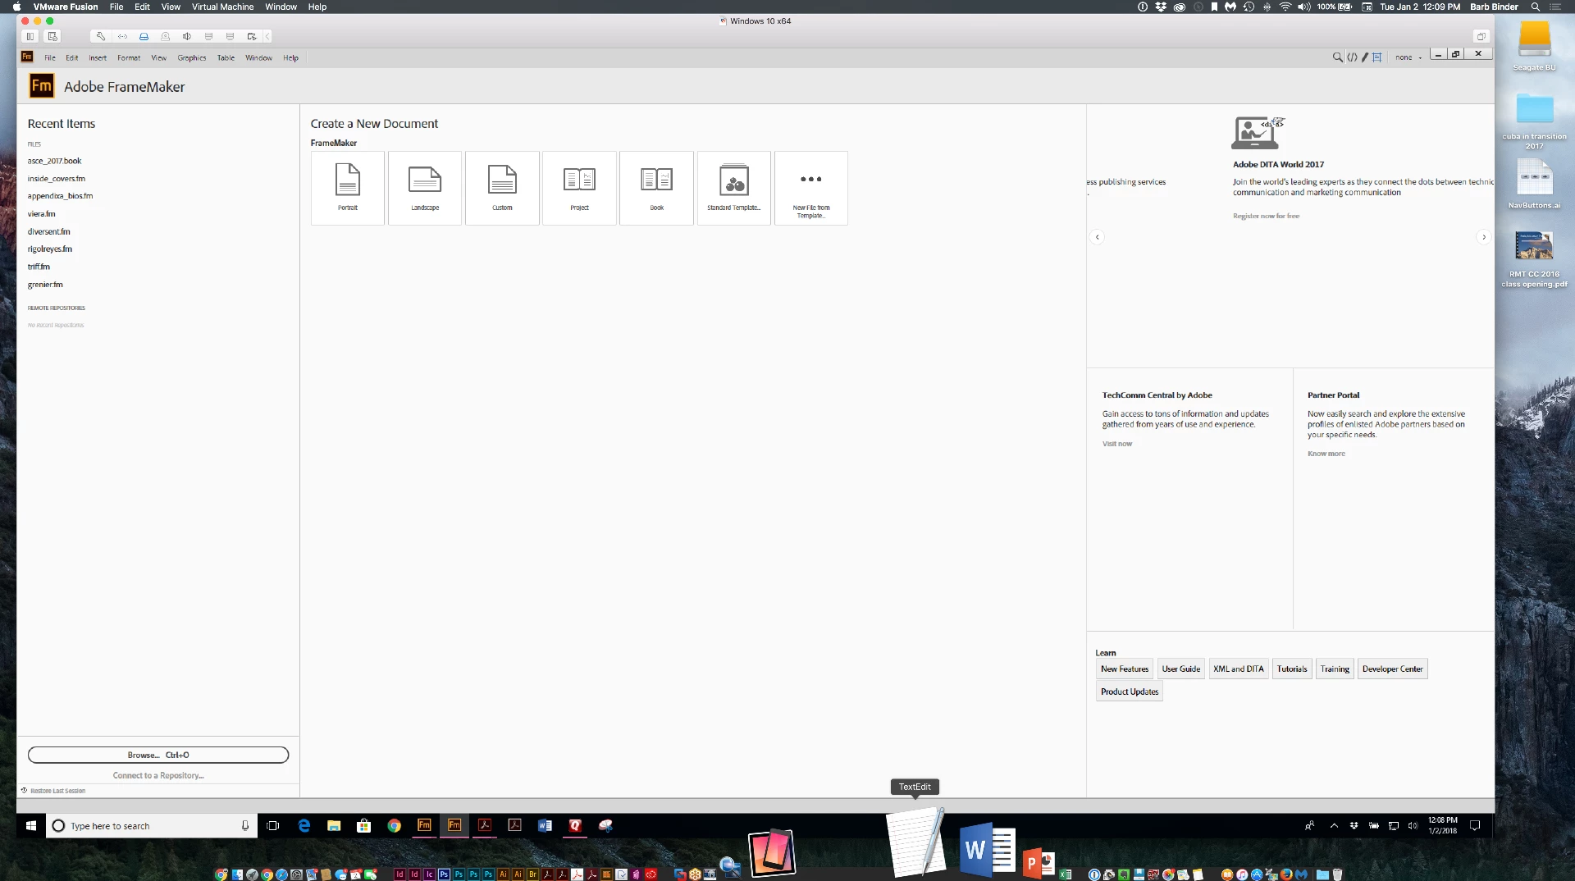Screen dimensions: 1575x881
Task: Open Developer Center learn button
Action: pos(1392,669)
